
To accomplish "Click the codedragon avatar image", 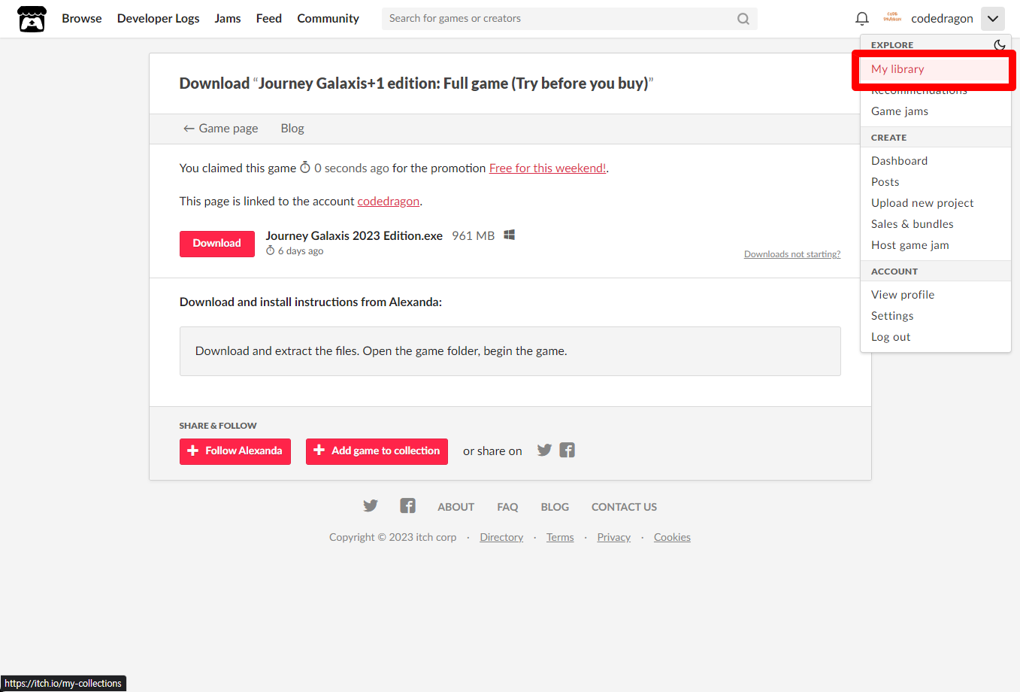I will pyautogui.click(x=892, y=18).
